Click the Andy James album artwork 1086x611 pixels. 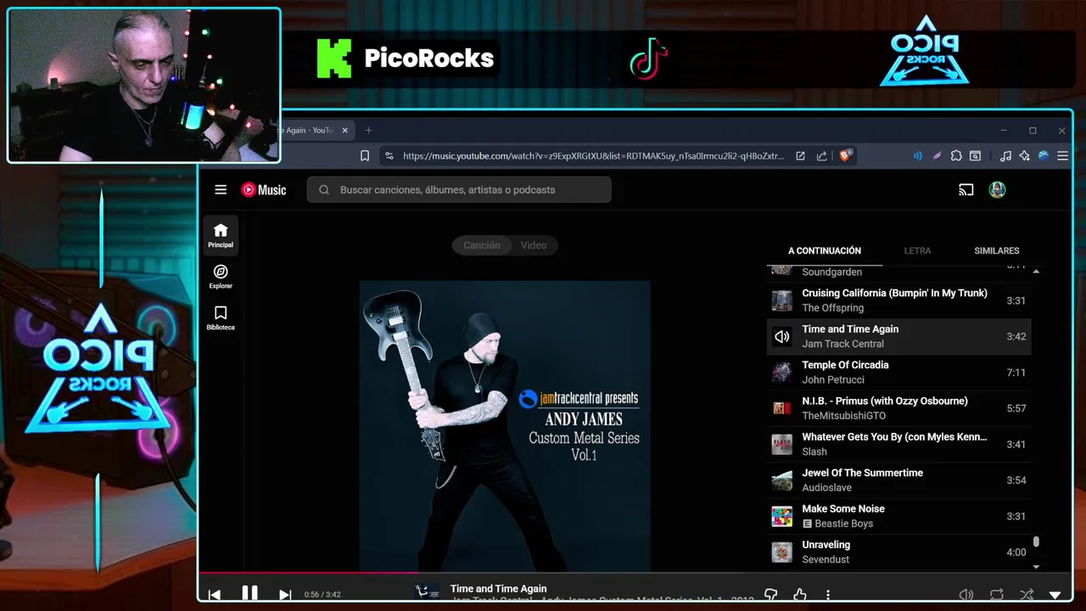pos(505,426)
